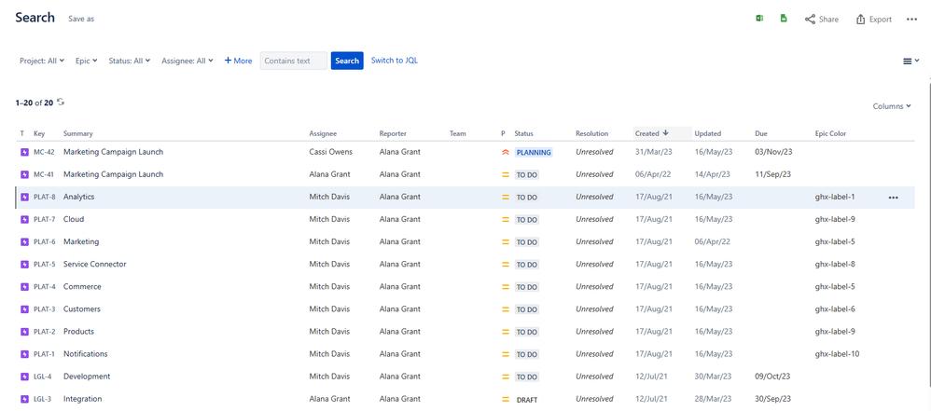Click the epic type icon for MC-42

pyautogui.click(x=24, y=152)
